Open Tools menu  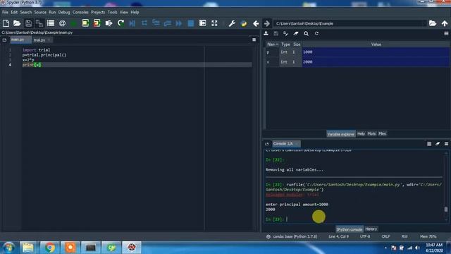tap(112, 12)
